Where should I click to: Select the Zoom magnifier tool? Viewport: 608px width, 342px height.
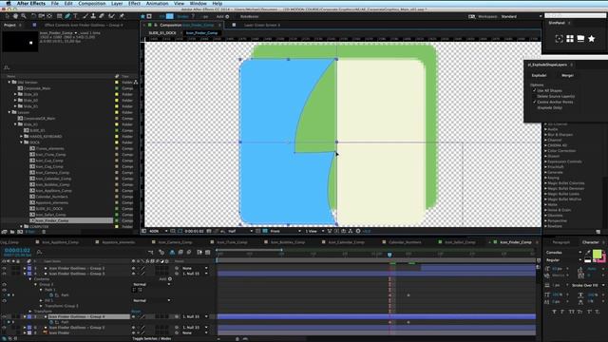click(x=24, y=16)
